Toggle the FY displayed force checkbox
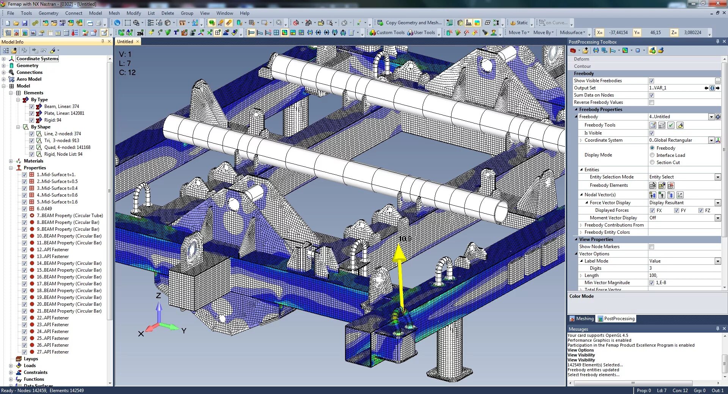Screen dimensions: 728x394 (676, 211)
